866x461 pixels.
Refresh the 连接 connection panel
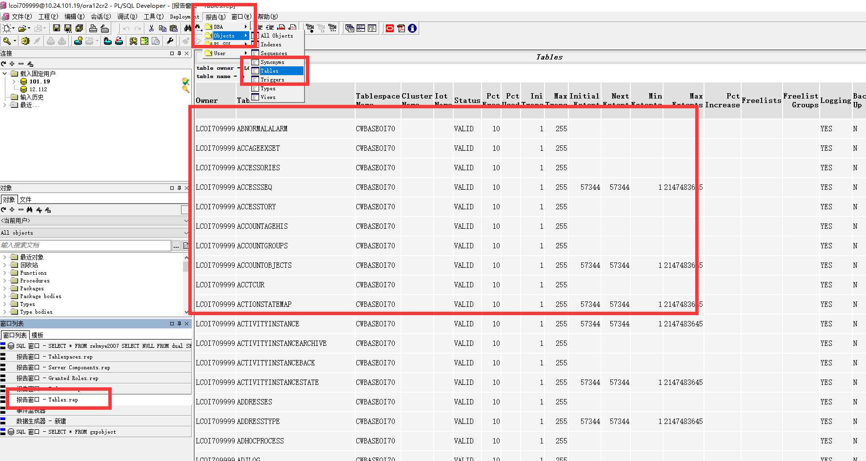pos(4,64)
